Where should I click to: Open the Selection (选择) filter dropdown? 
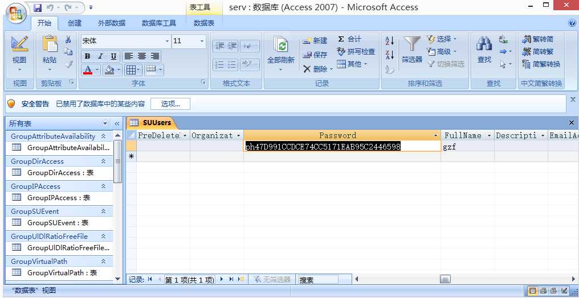point(442,39)
